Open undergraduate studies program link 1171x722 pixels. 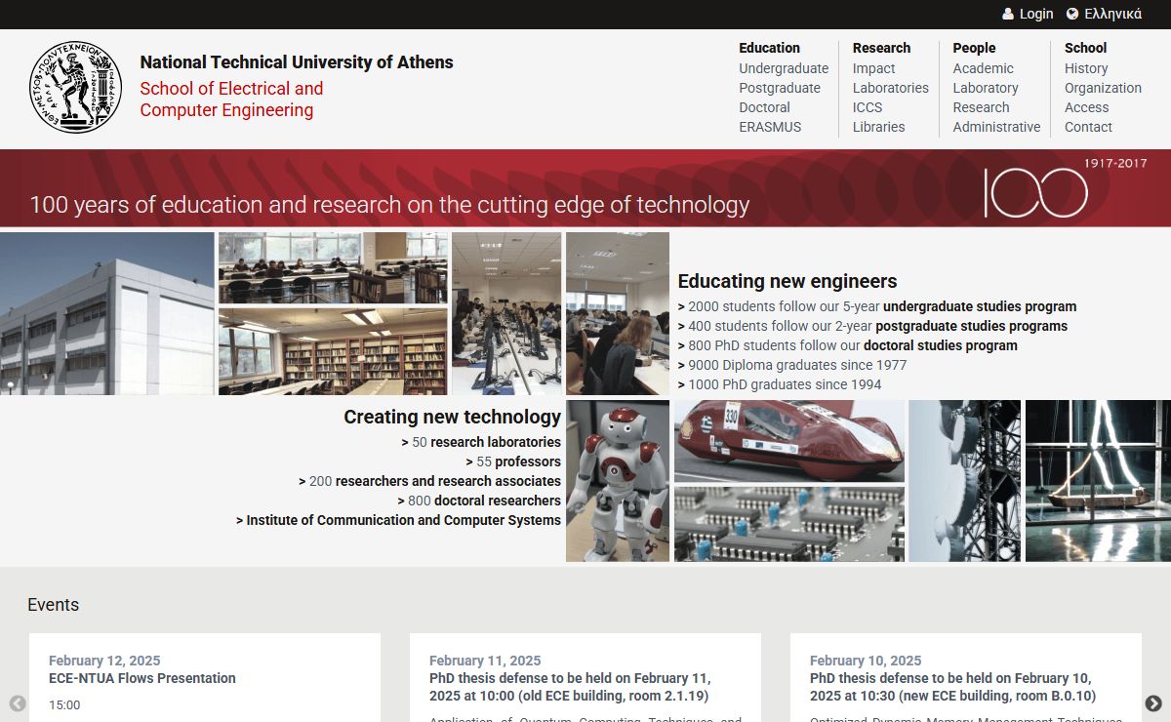(x=980, y=306)
